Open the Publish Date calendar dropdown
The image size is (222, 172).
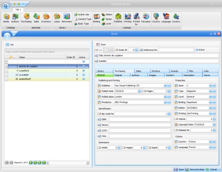[139, 91]
